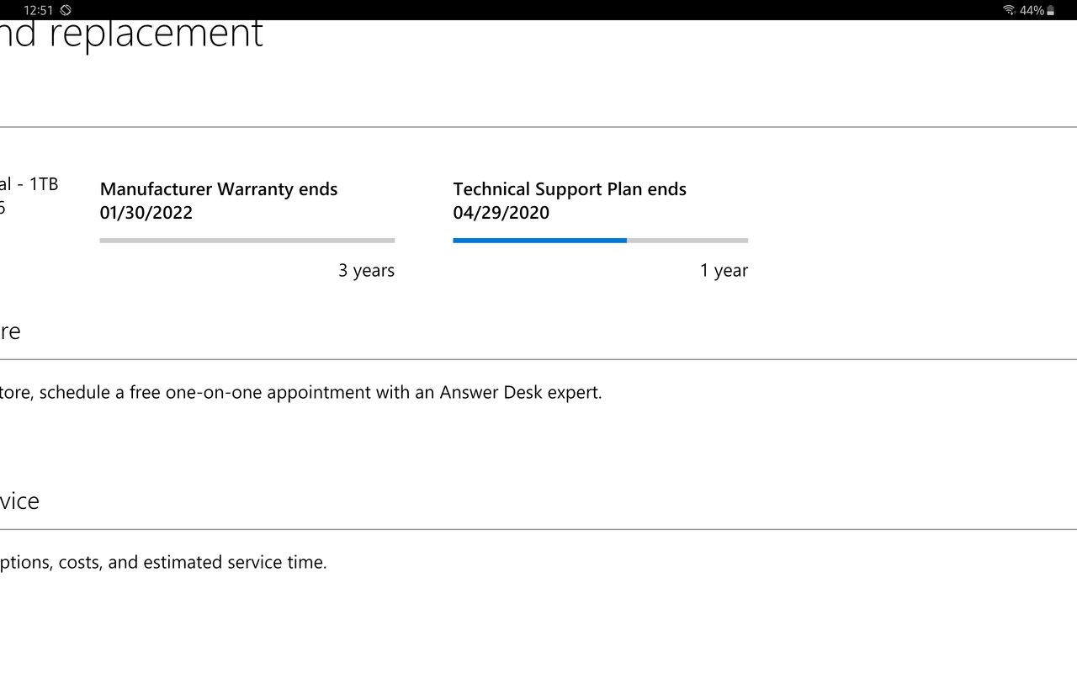
Task: Tap the circular status icon beside the clock
Action: 66,10
